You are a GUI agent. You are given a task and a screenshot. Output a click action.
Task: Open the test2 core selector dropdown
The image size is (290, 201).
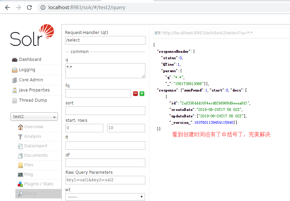(x=34, y=117)
